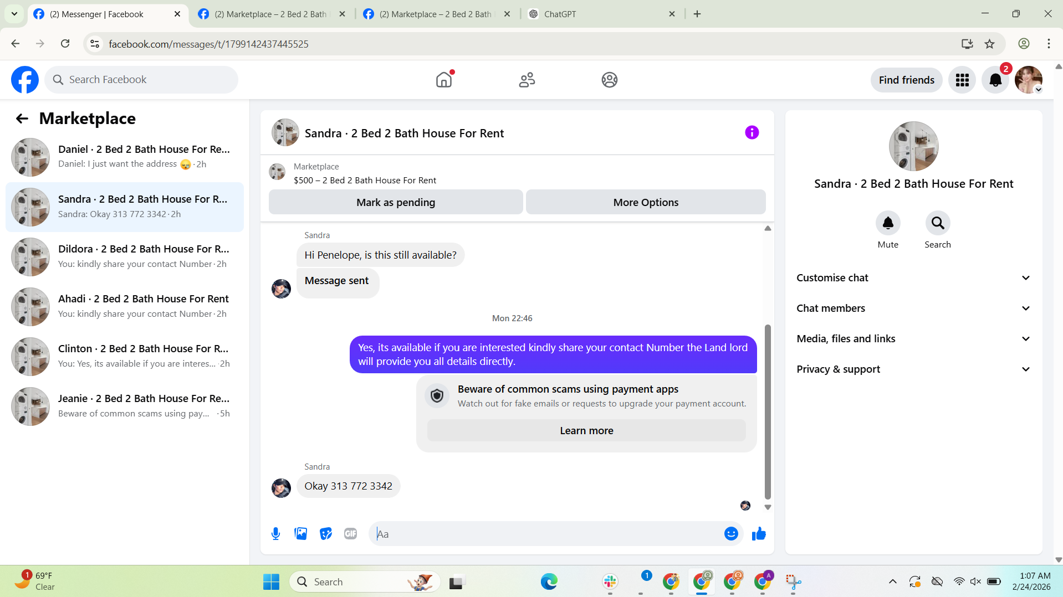Click chat scroll-down arrow

pyautogui.click(x=768, y=507)
